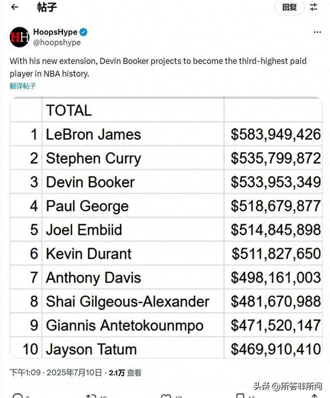Open the salary ranking table image
Viewport: 330px width, 398px height.
tap(166, 227)
